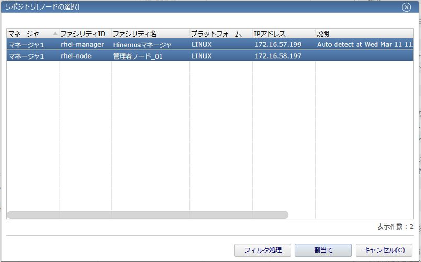
Task: Click the Auto detect description cell
Action: point(364,44)
